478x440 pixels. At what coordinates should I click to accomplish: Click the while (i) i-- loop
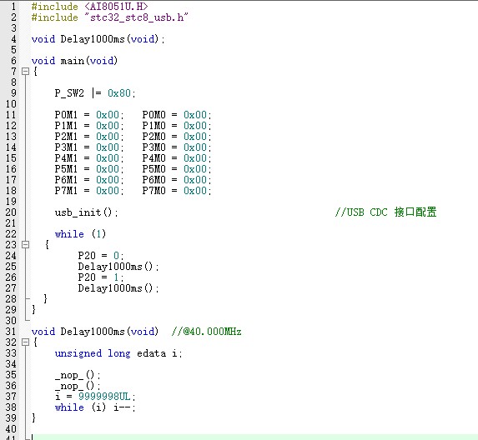click(x=95, y=407)
